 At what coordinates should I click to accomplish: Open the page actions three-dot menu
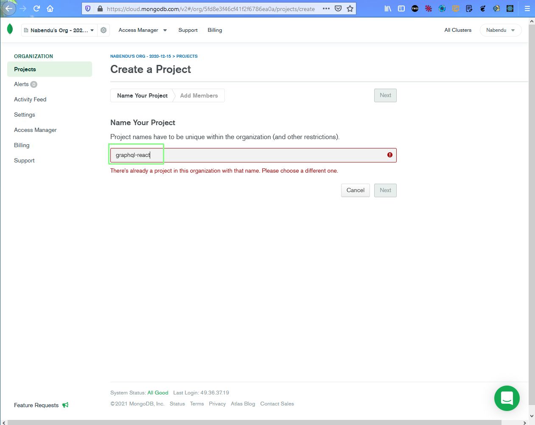326,8
